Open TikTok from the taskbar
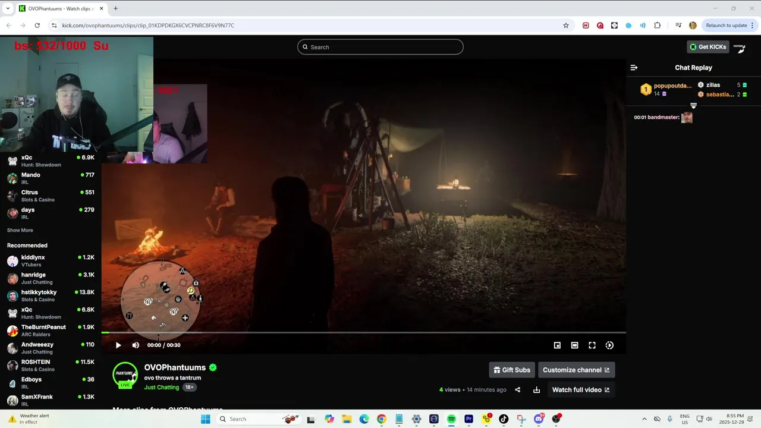This screenshot has height=428, width=761. (x=504, y=419)
